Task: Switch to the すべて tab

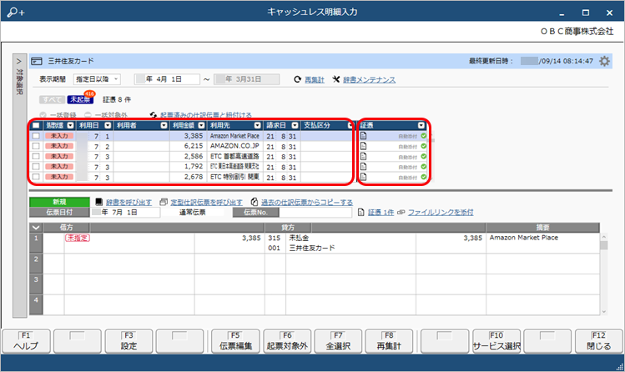Action: [x=53, y=99]
